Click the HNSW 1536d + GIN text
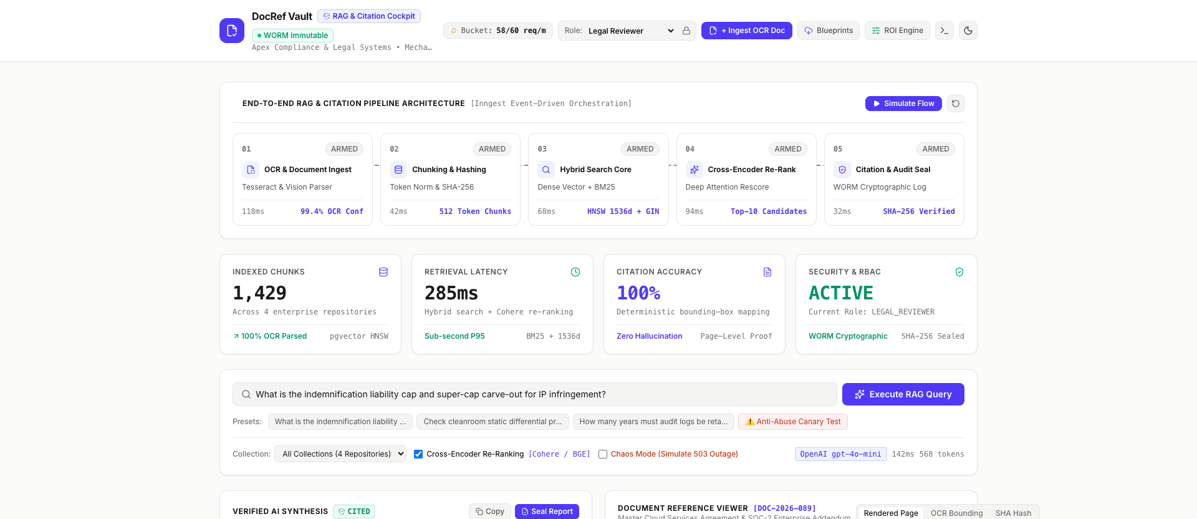The height and width of the screenshot is (519, 1197). pyautogui.click(x=623, y=211)
